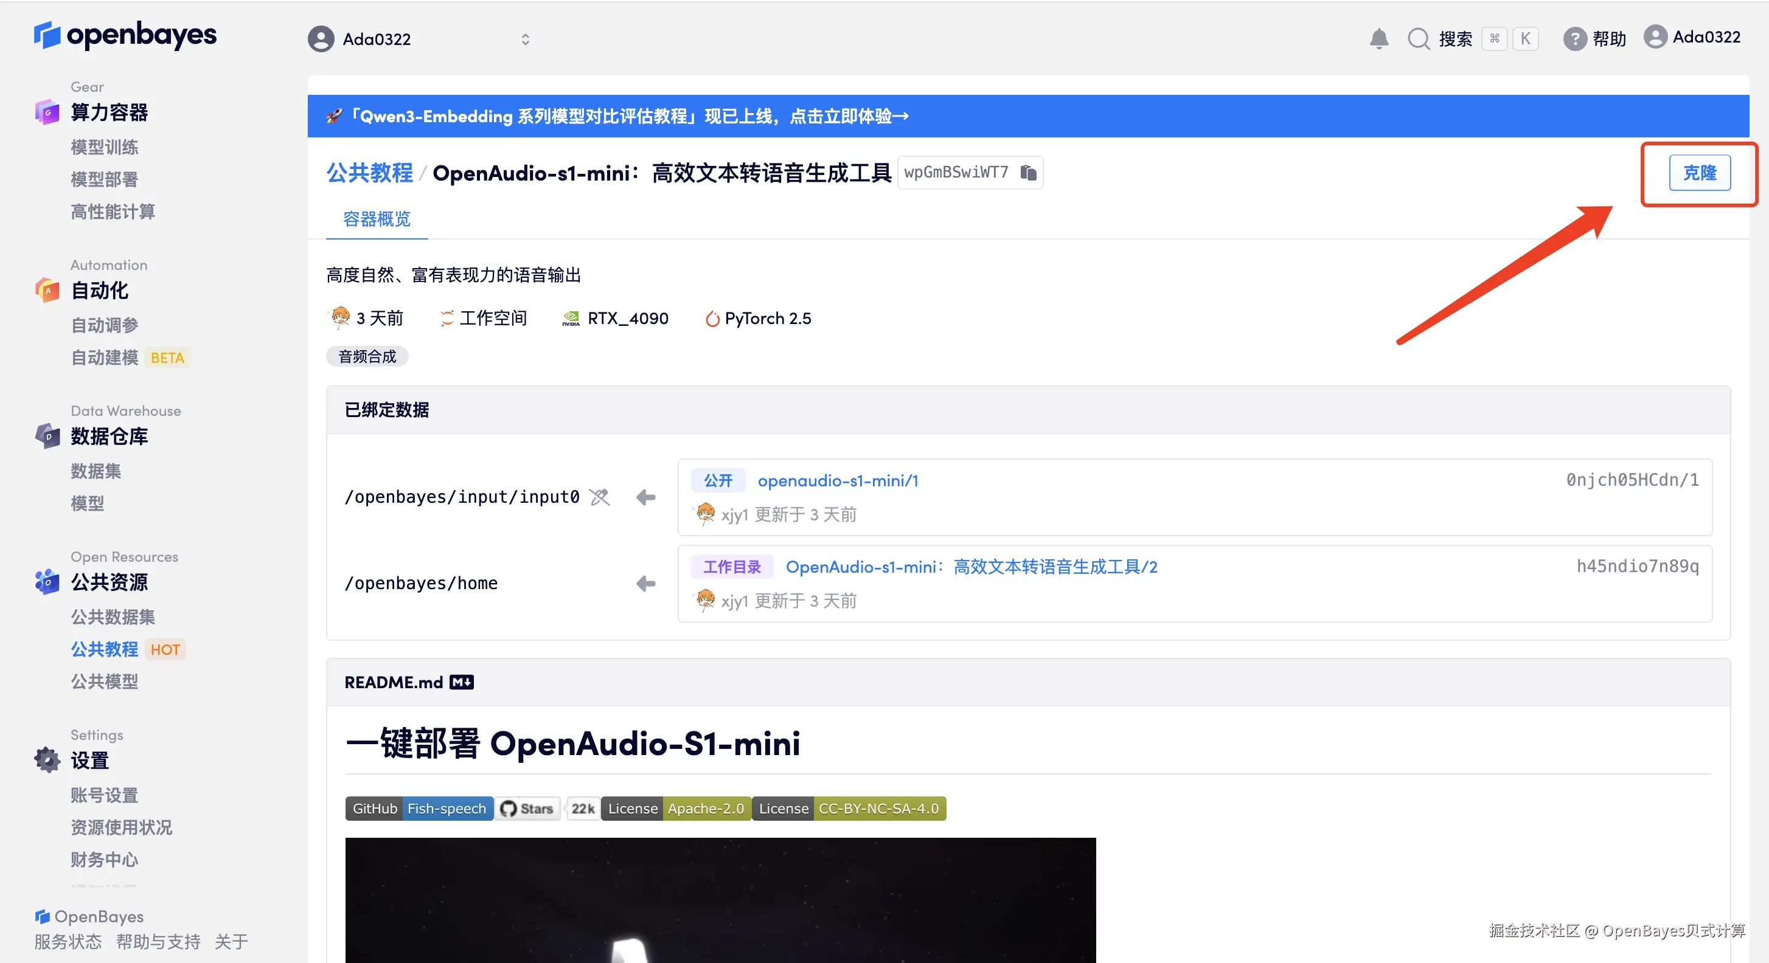This screenshot has width=1769, height=963.
Task: Click the arrow icon in the /openbayes/home row
Action: pyautogui.click(x=645, y=584)
